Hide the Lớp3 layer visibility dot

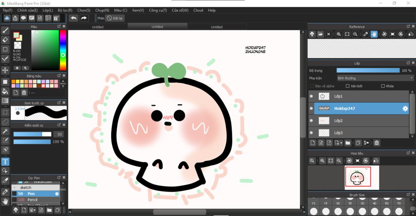(x=311, y=133)
